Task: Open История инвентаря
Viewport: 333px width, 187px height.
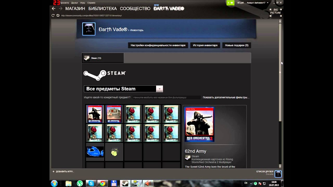Action: coord(205,45)
